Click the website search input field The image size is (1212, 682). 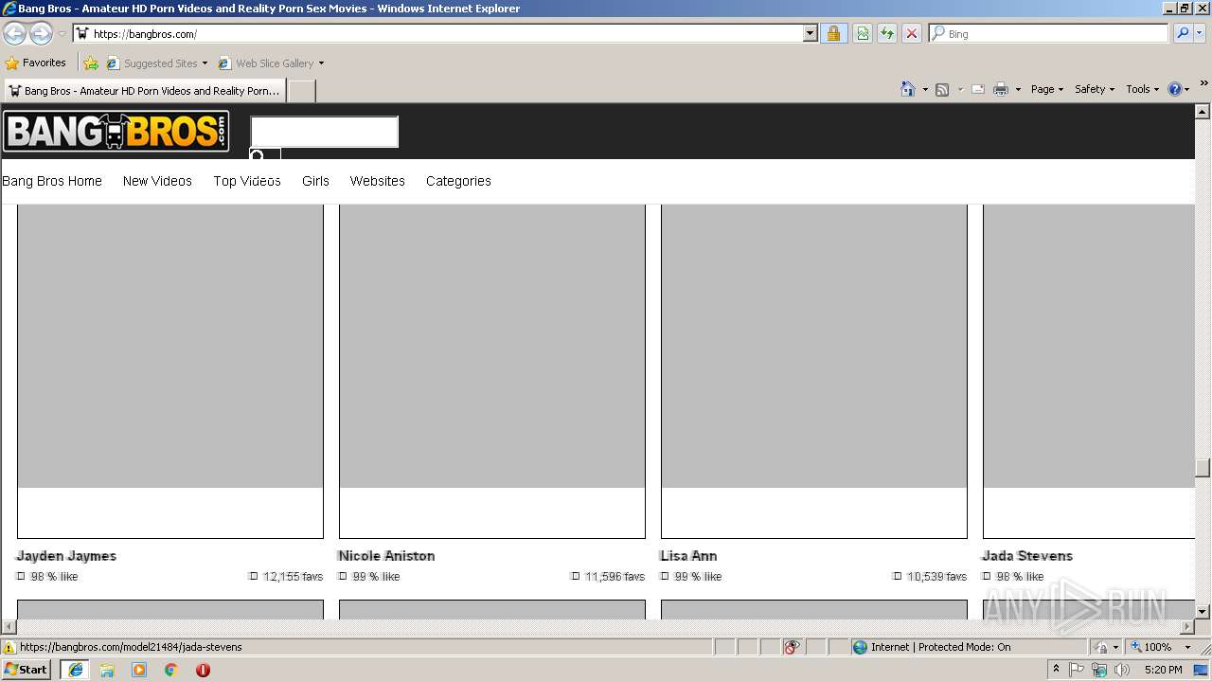(x=324, y=132)
